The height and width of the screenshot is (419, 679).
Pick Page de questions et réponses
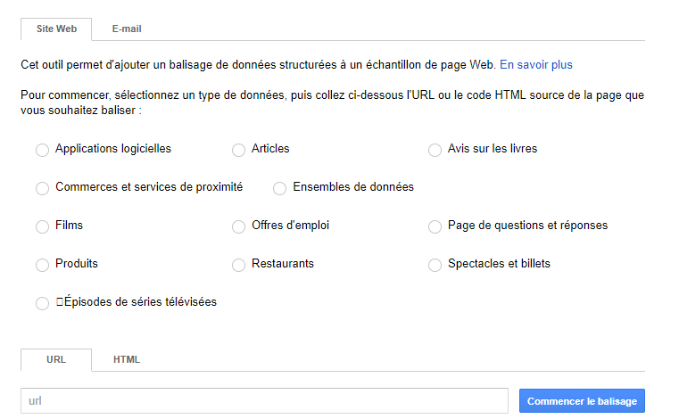pyautogui.click(x=435, y=227)
